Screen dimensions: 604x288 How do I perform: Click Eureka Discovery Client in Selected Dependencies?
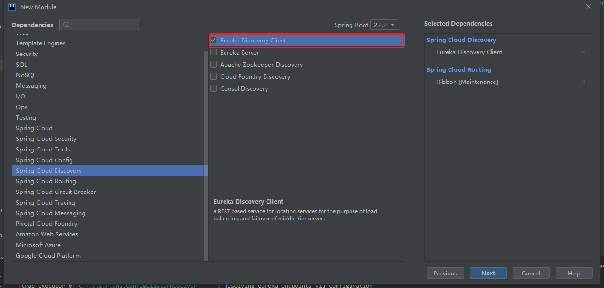(469, 52)
